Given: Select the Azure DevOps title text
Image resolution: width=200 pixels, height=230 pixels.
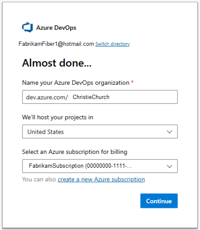Looking at the screenshot, I should 56,28.
